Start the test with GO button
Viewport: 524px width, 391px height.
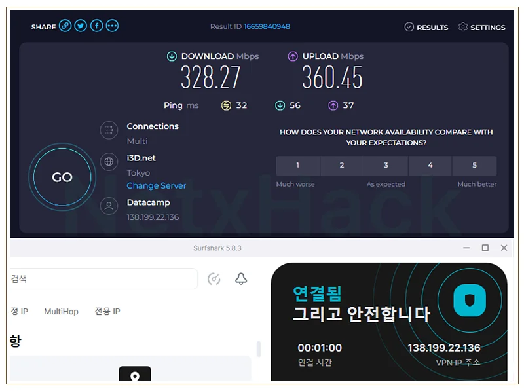(62, 177)
